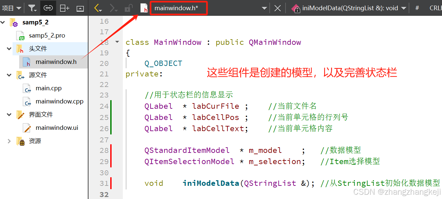The height and width of the screenshot is (199, 442).
Task: Click the 资源 folder icon
Action: 20,141
